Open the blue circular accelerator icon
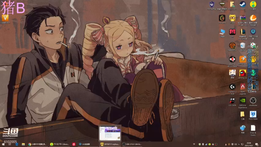 [x=253, y=34]
